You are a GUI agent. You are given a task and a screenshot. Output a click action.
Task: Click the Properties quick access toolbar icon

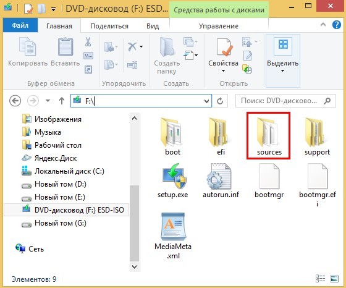[28, 9]
